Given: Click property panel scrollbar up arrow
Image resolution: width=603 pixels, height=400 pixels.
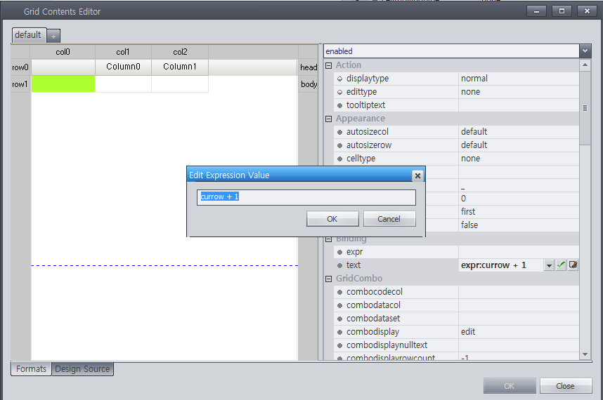Looking at the screenshot, I should click(x=585, y=65).
